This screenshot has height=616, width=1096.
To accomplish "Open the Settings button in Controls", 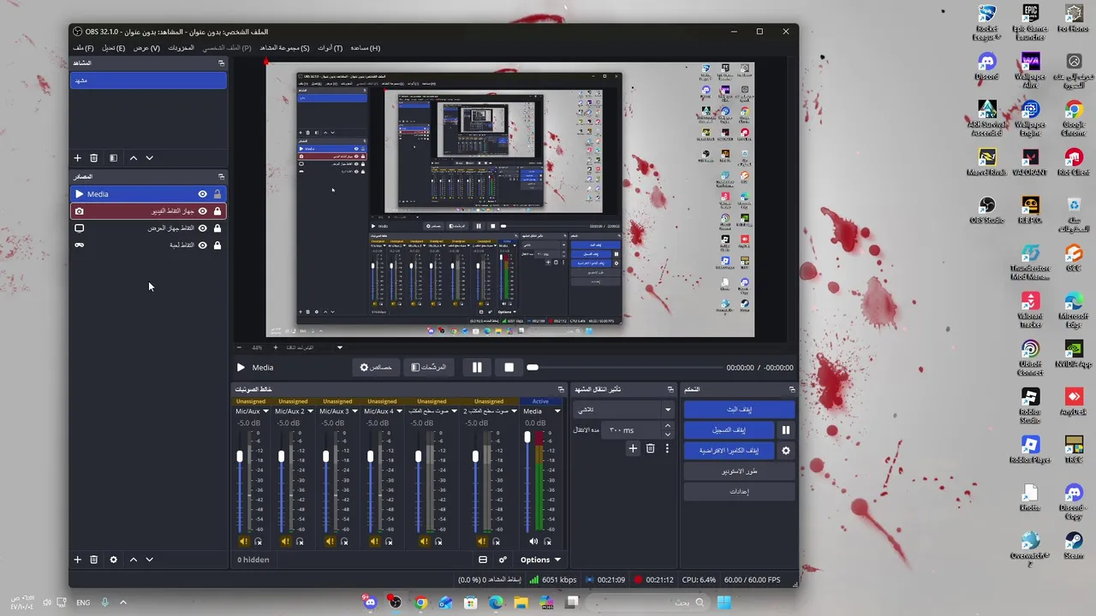I will [739, 492].
